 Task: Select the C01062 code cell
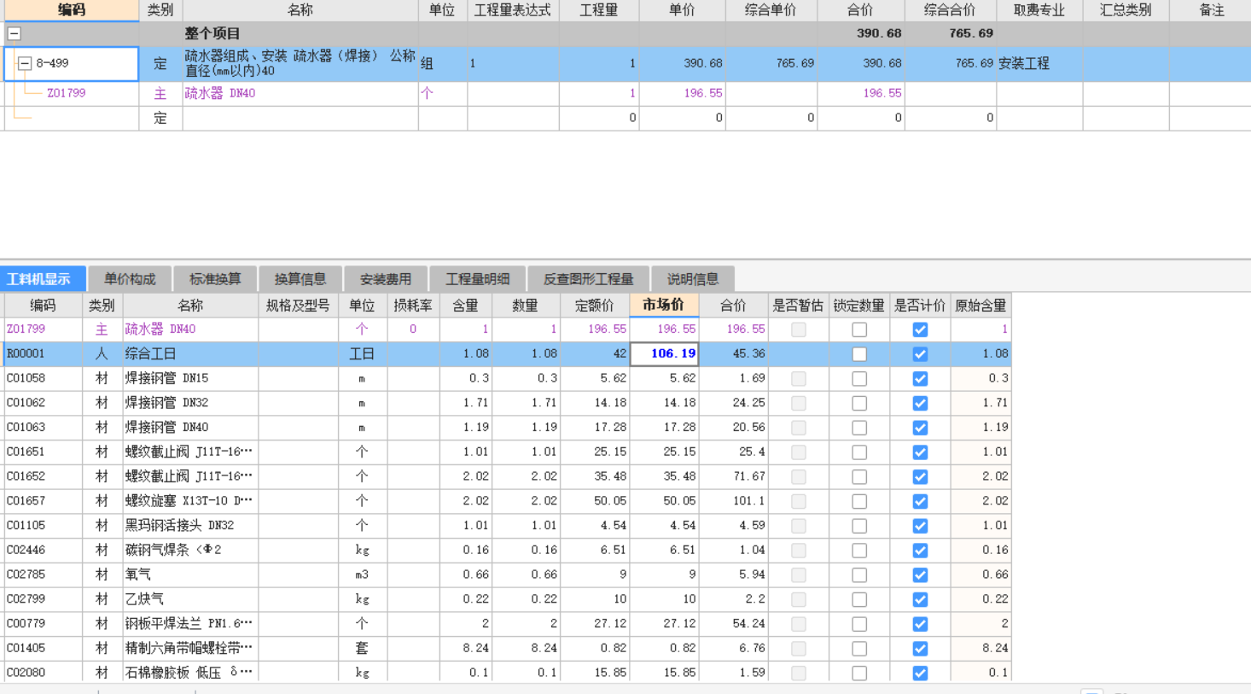[43, 403]
